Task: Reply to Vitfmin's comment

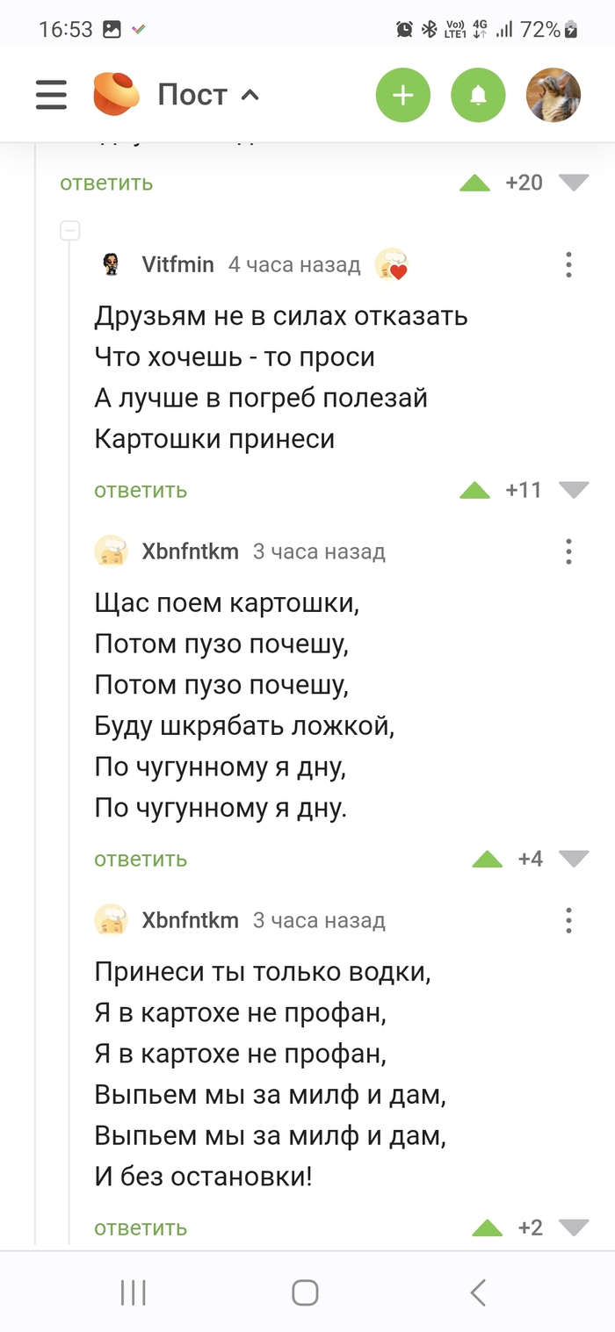Action: tap(141, 490)
